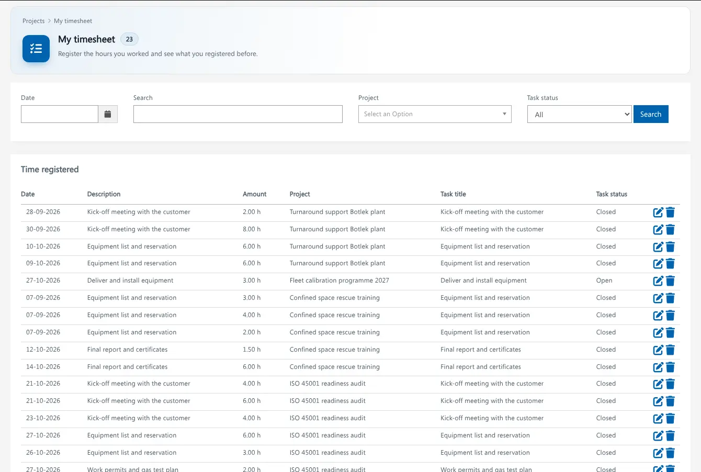Image resolution: width=701 pixels, height=472 pixels.
Task: Edit the 14-10-2026 final report entry
Action: pyautogui.click(x=658, y=367)
